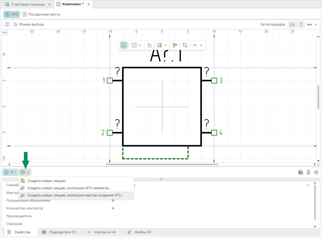Screen dimensions: 322x238
Task: Click the pin placement tool icon
Action: click(195, 45)
